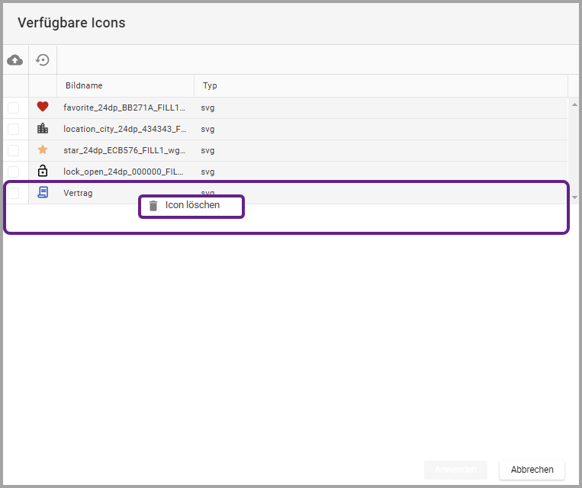Screen dimensions: 582x488
Task: Check the star_24dp row checkbox
Action: 14,150
